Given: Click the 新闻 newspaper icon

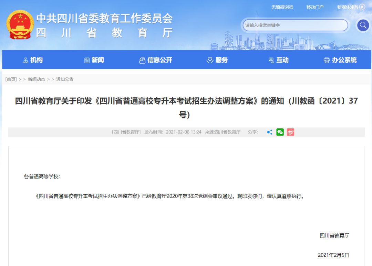Looking at the screenshot, I should pyautogui.click(x=87, y=61).
